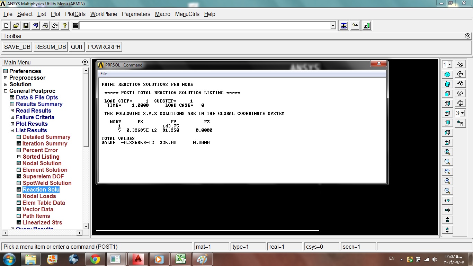Viewport: 473px width, 266px height.
Task: Click the Nodal Loads item
Action: (39, 196)
